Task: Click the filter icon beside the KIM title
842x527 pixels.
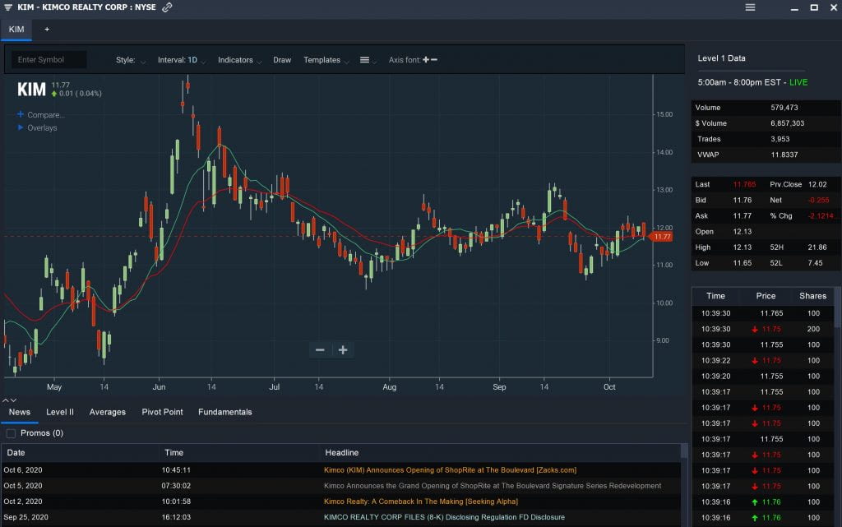Action: click(8, 7)
